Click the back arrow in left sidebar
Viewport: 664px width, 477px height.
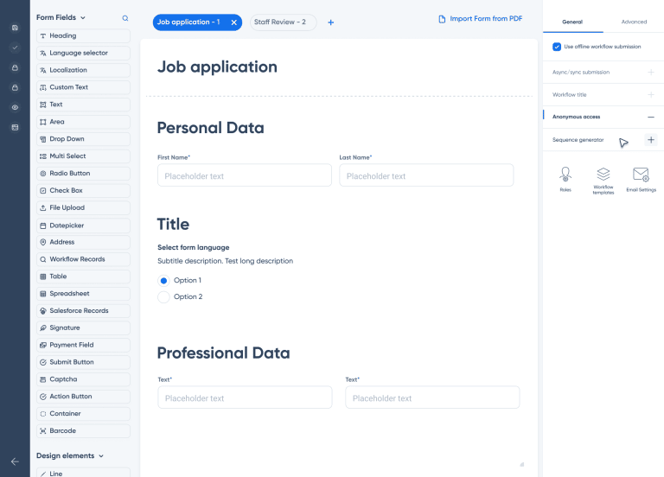15,461
